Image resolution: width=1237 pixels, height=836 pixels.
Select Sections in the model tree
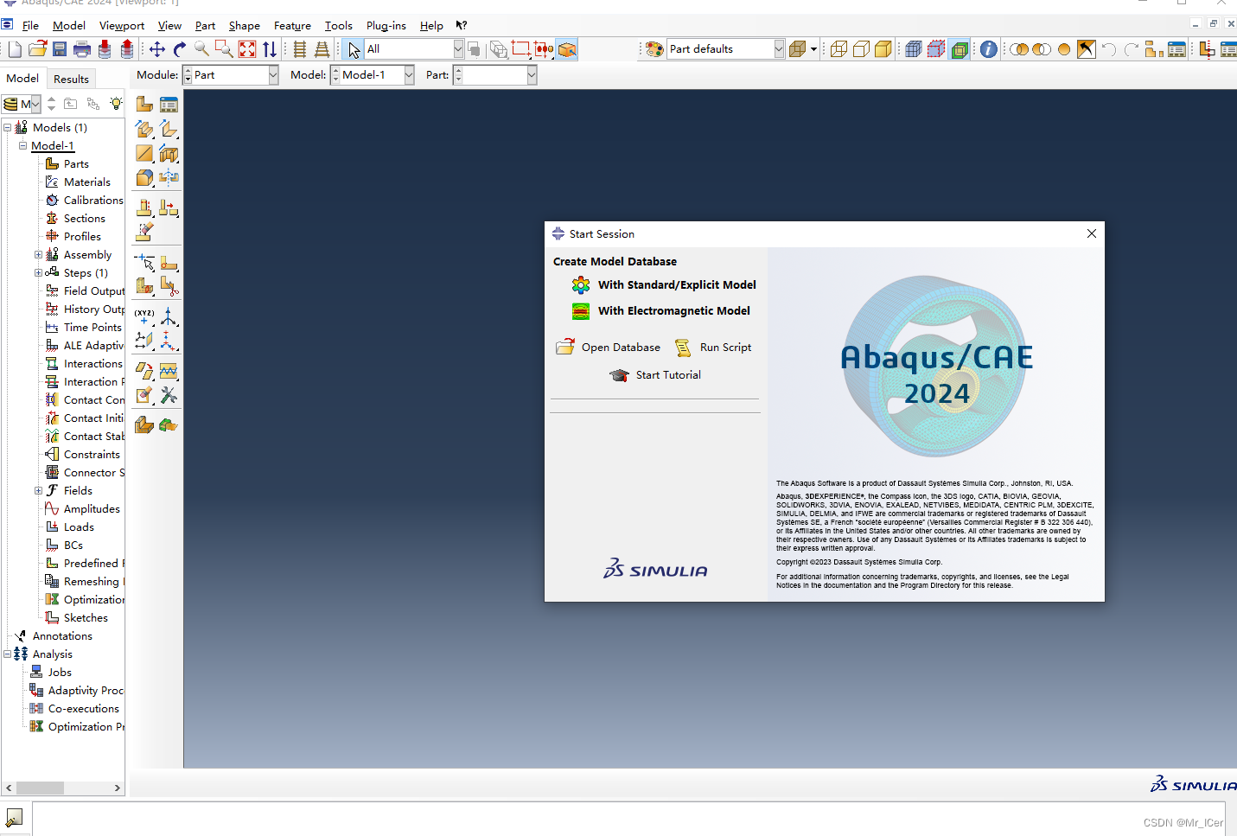coord(85,218)
